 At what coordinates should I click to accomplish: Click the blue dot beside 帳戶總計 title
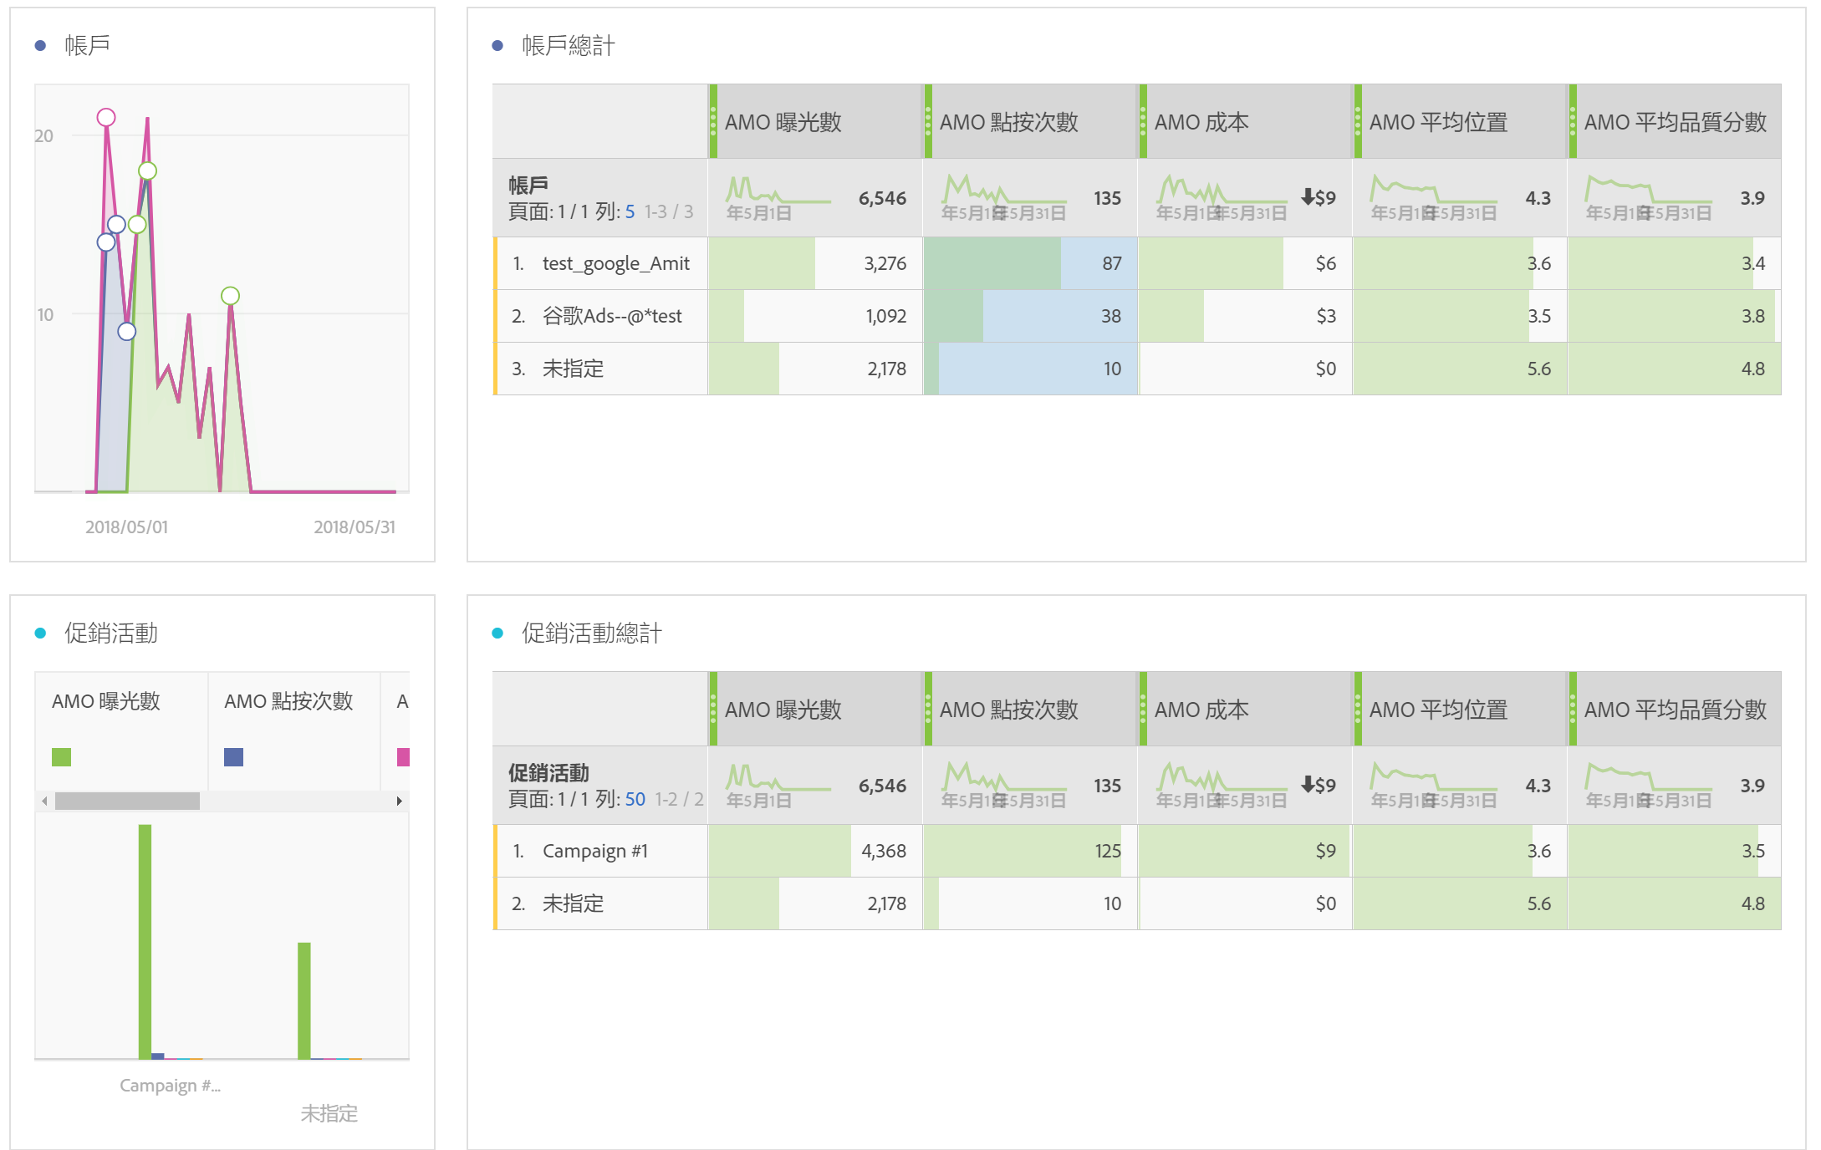497,46
